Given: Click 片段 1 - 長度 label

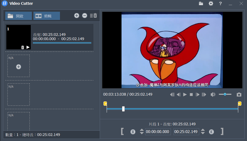Looking at the screenshot, I should [172, 124].
